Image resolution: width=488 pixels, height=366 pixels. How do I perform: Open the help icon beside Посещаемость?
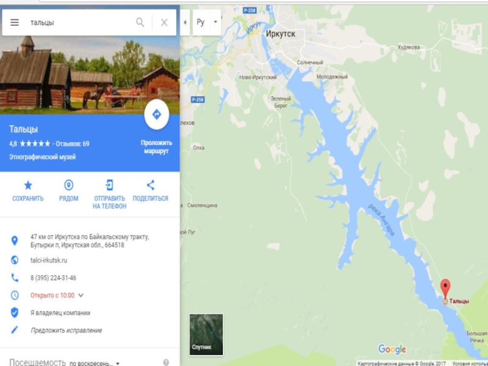tap(166, 362)
